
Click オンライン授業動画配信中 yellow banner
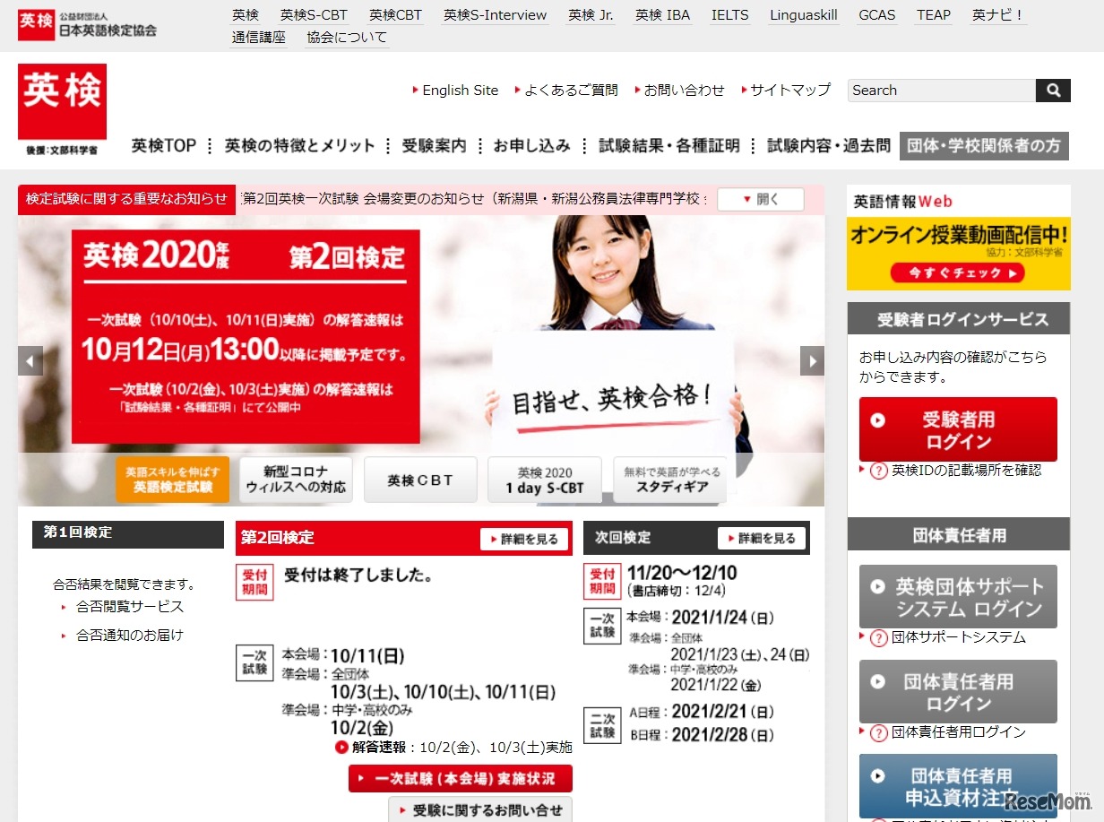coord(958,254)
